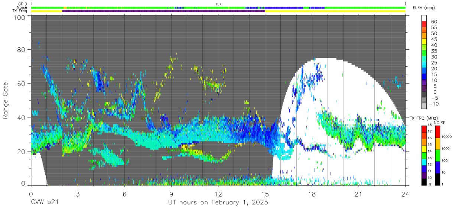The height and width of the screenshot is (210, 456).
Task: Click the purple section of the TX Freq strip
Action: (164, 11)
